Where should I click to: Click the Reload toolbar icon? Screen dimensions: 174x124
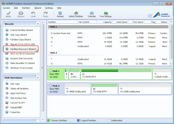(x=60, y=13)
